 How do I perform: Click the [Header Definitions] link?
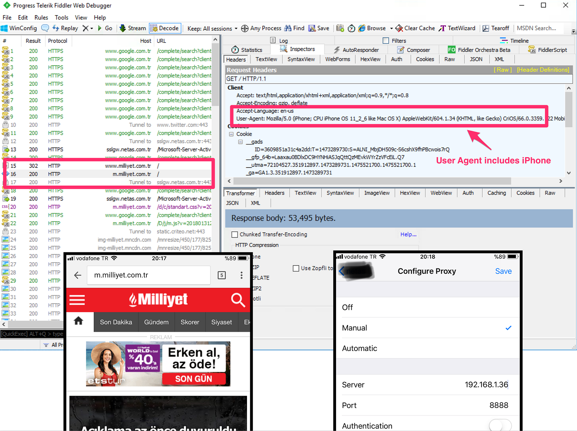tap(543, 70)
